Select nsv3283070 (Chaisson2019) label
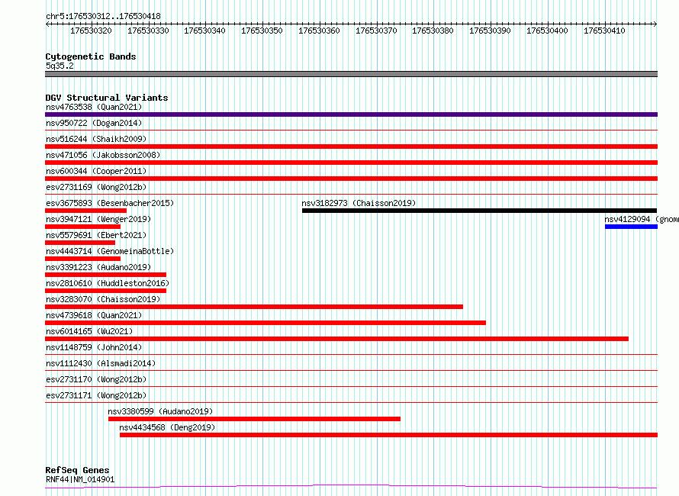Screen dimensions: 679x496 pyautogui.click(x=103, y=299)
